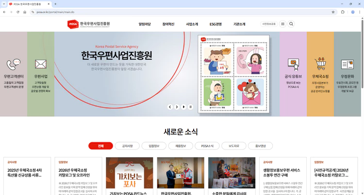
Task: Expand the 사업소개 navigation menu
Action: tap(192, 24)
